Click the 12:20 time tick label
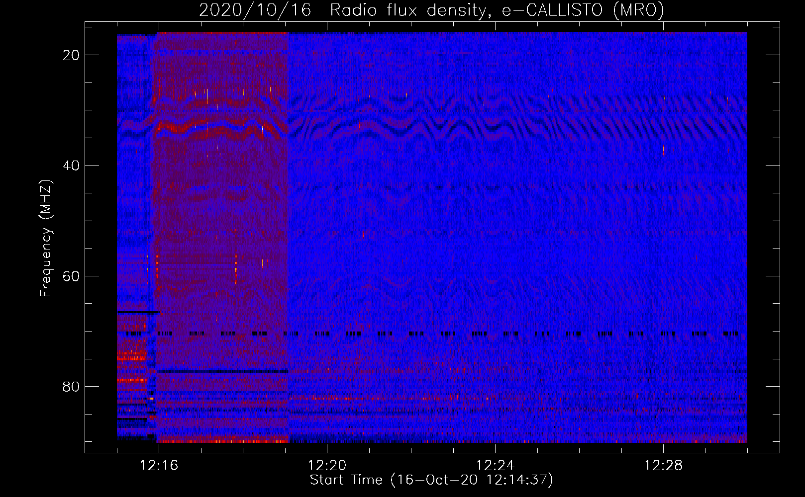Image resolution: width=805 pixels, height=497 pixels. click(x=327, y=466)
